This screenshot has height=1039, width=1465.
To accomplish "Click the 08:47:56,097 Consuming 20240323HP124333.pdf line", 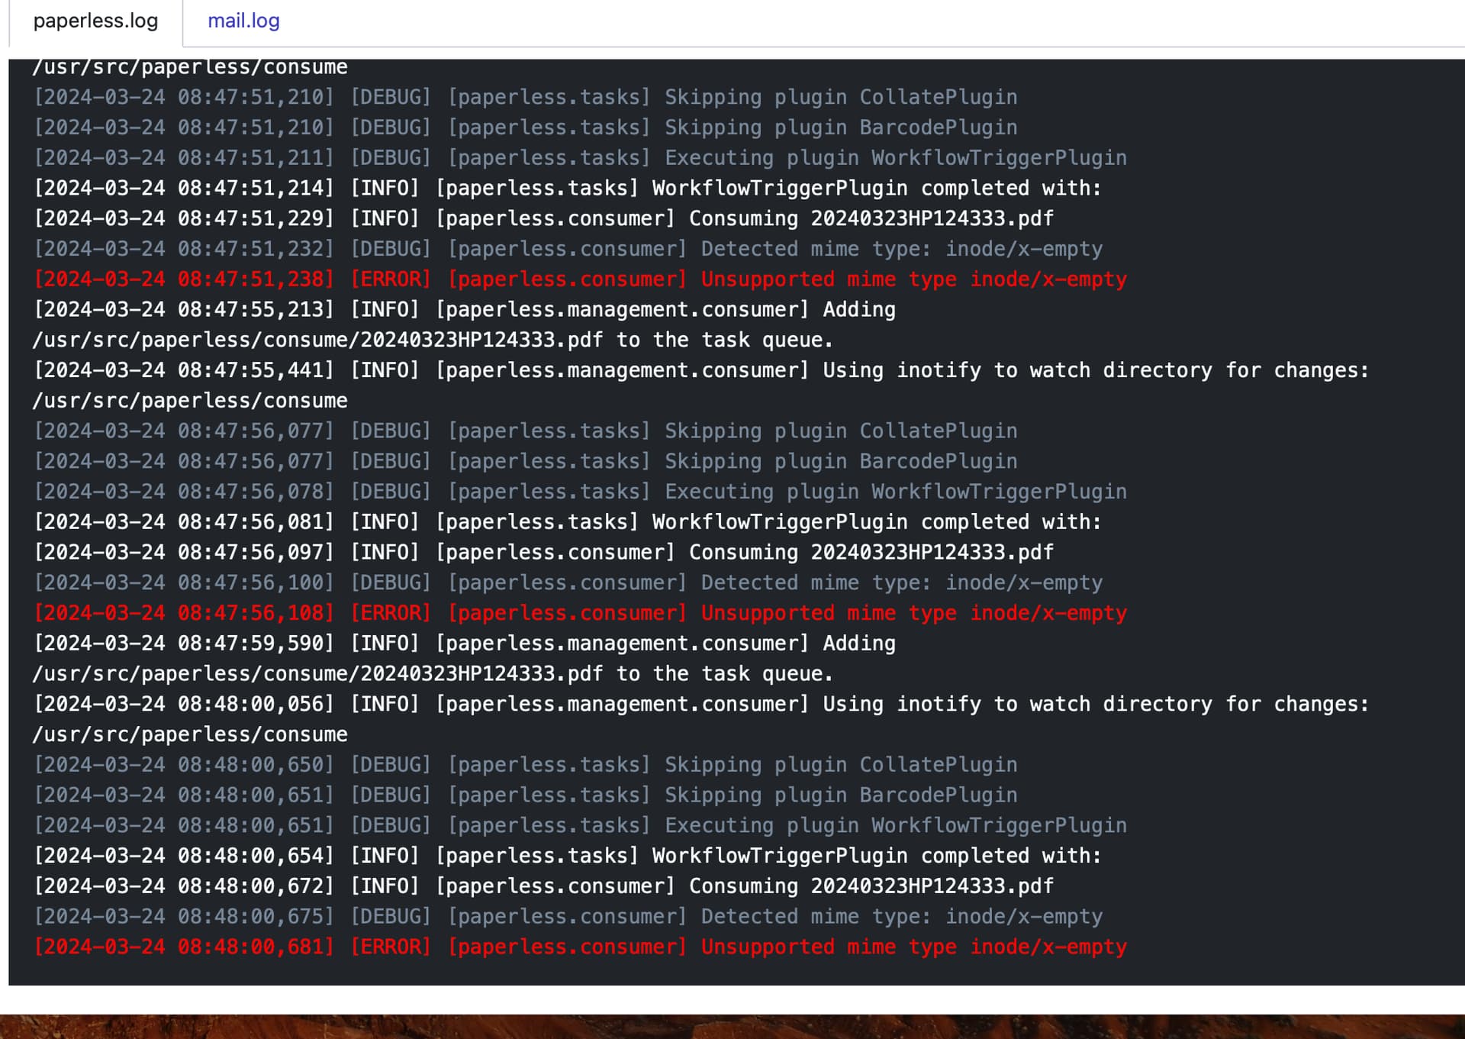I will (543, 552).
